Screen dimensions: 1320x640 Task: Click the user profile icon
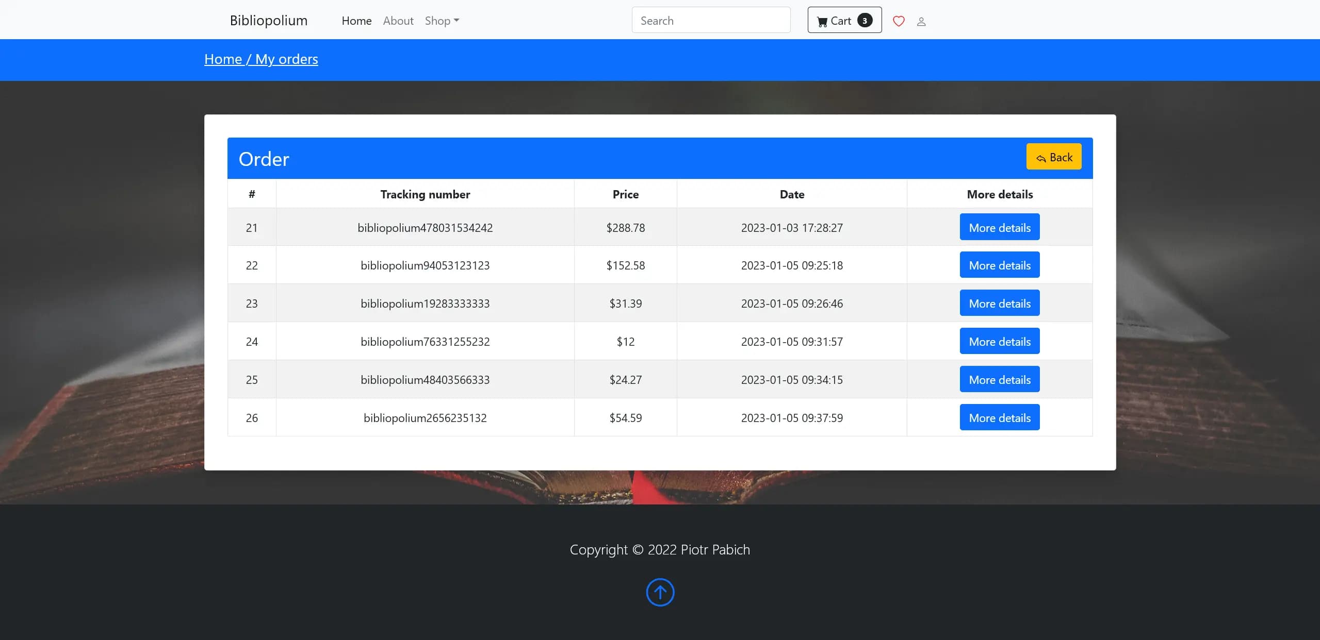click(x=922, y=21)
